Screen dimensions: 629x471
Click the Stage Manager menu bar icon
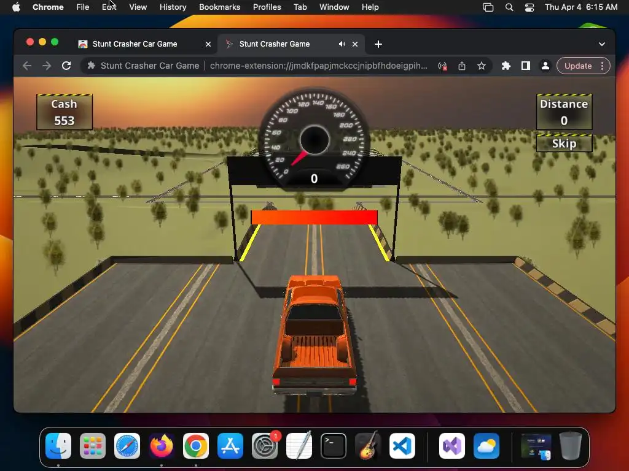(488, 7)
